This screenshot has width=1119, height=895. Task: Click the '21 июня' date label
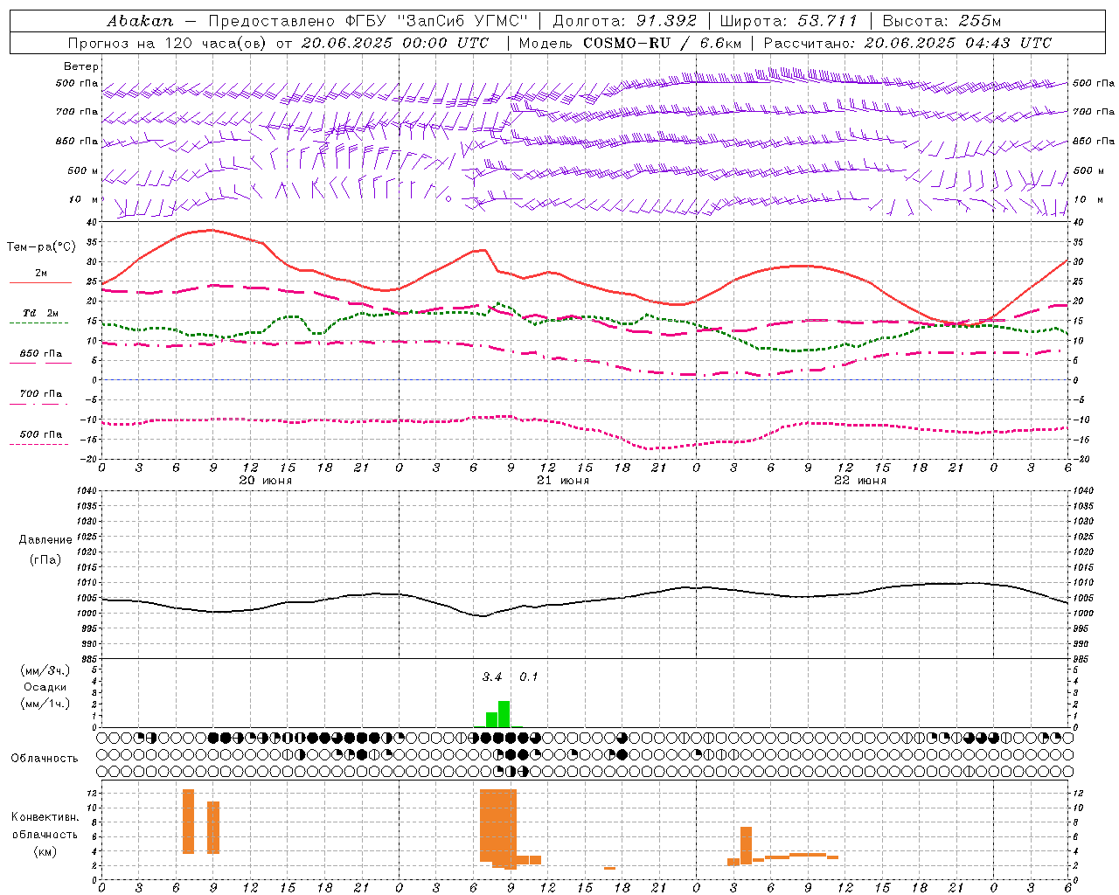(563, 481)
